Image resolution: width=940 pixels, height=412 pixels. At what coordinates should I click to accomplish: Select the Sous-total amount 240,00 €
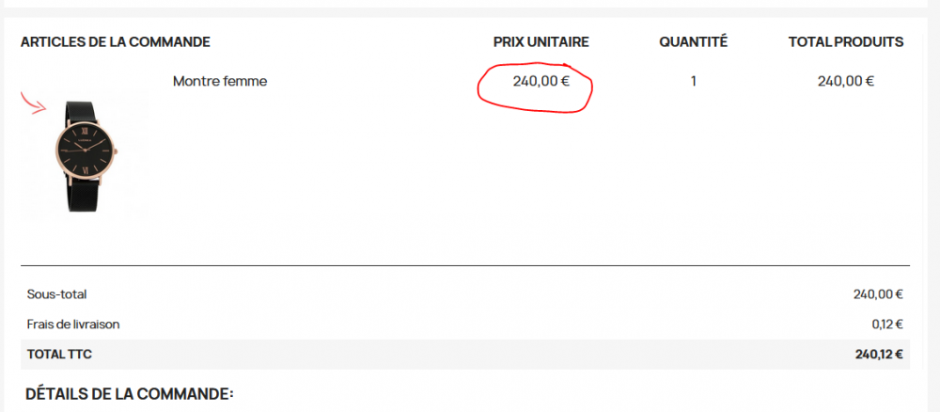(878, 294)
